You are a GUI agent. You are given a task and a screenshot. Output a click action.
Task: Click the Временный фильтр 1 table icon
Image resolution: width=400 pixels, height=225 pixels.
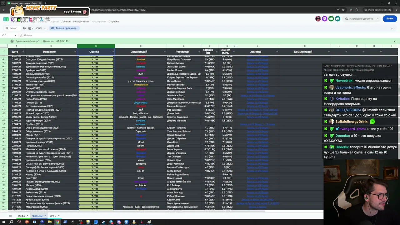click(x=12, y=41)
